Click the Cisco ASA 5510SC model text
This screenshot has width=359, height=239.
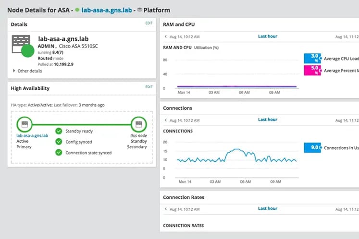click(78, 46)
